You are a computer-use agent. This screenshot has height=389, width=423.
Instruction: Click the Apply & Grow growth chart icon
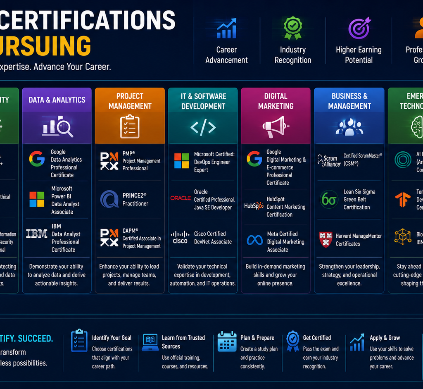click(x=357, y=342)
